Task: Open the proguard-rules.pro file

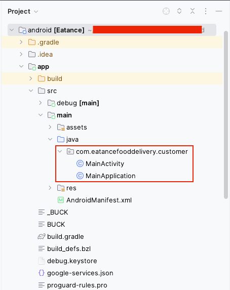Action: click(x=77, y=285)
